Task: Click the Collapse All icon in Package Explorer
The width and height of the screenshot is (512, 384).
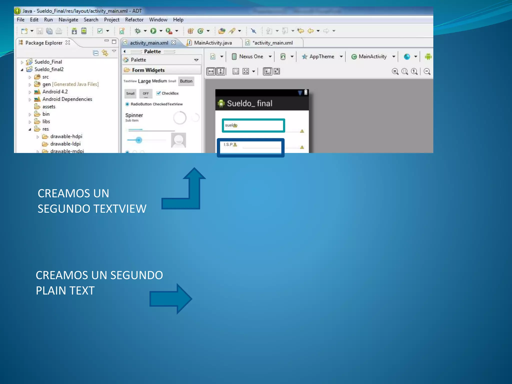Action: 96,53
